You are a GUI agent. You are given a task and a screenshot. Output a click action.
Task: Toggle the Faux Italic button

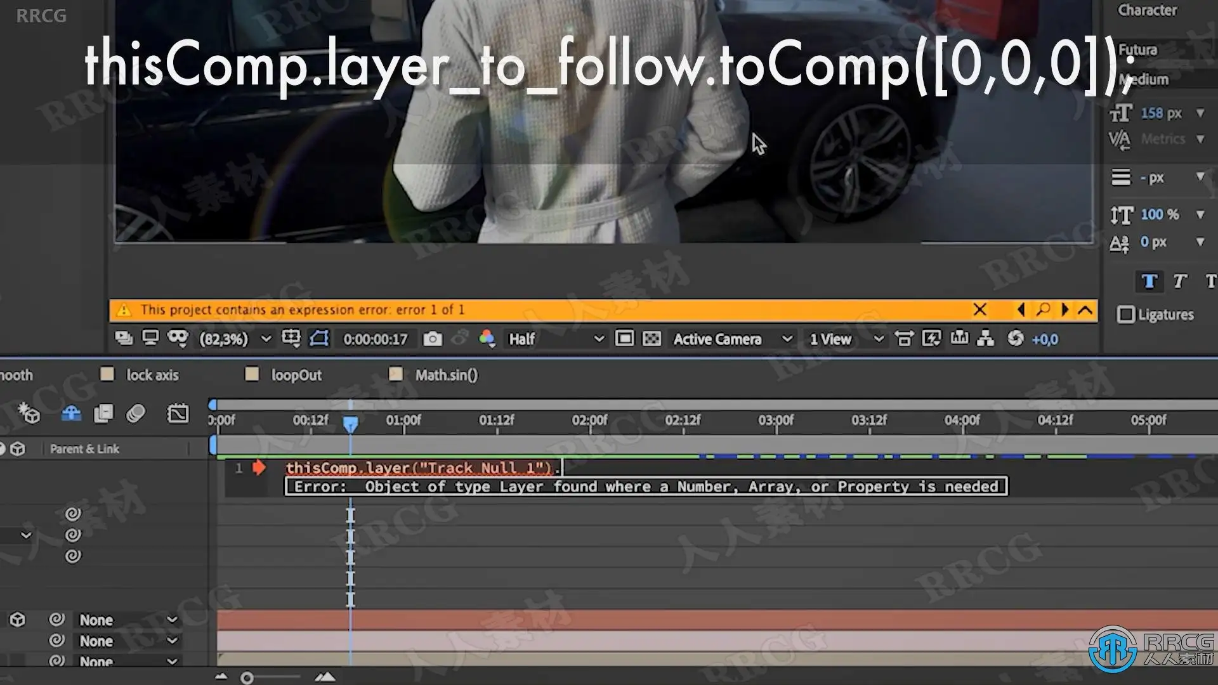click(x=1180, y=282)
